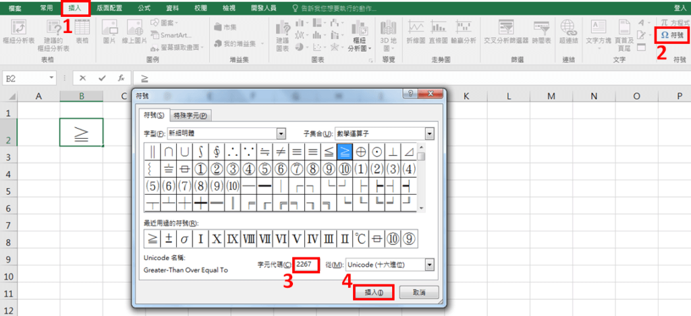The image size is (691, 316).
Task: Expand the 從 Unicode encoding dropdown
Action: pyautogui.click(x=429, y=265)
